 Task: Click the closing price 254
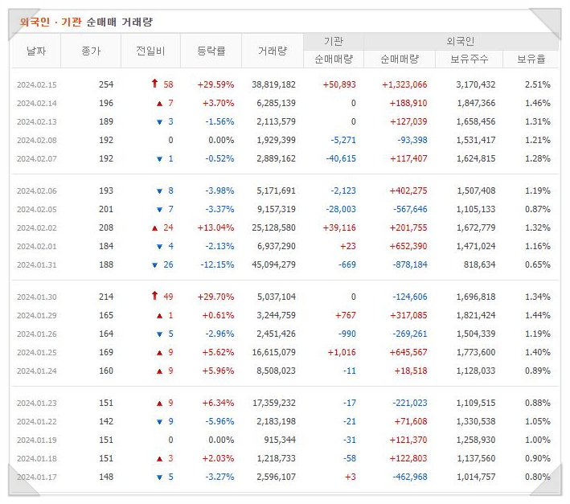point(106,84)
